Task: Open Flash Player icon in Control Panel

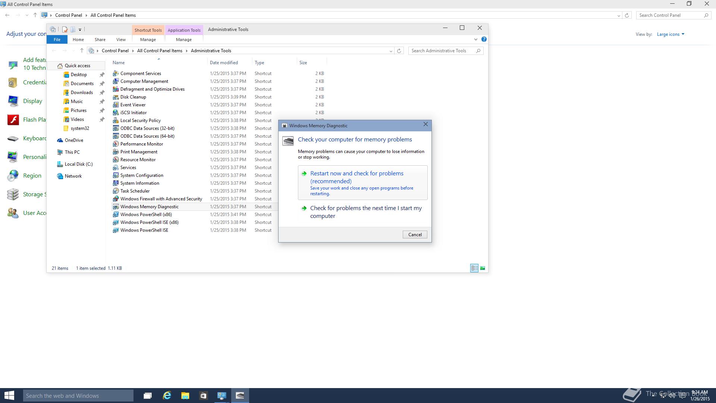Action: (x=13, y=119)
